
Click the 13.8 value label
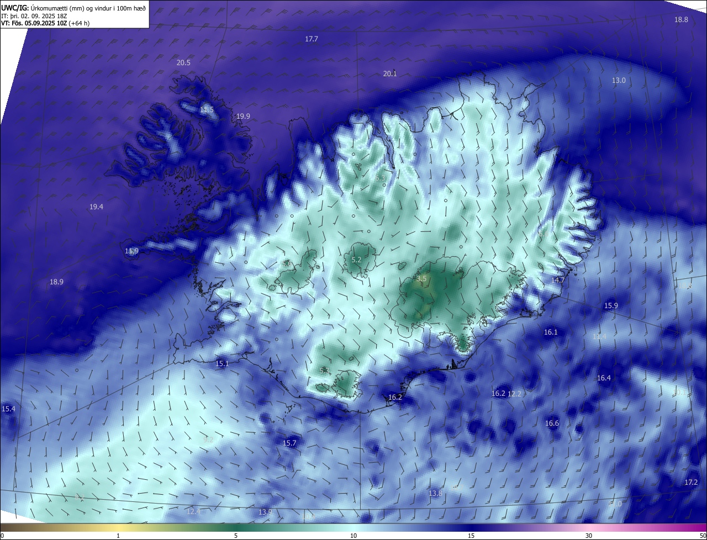coord(435,493)
